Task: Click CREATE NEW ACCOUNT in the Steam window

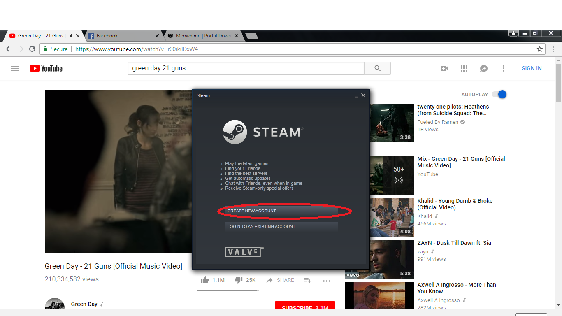Action: tap(281, 211)
